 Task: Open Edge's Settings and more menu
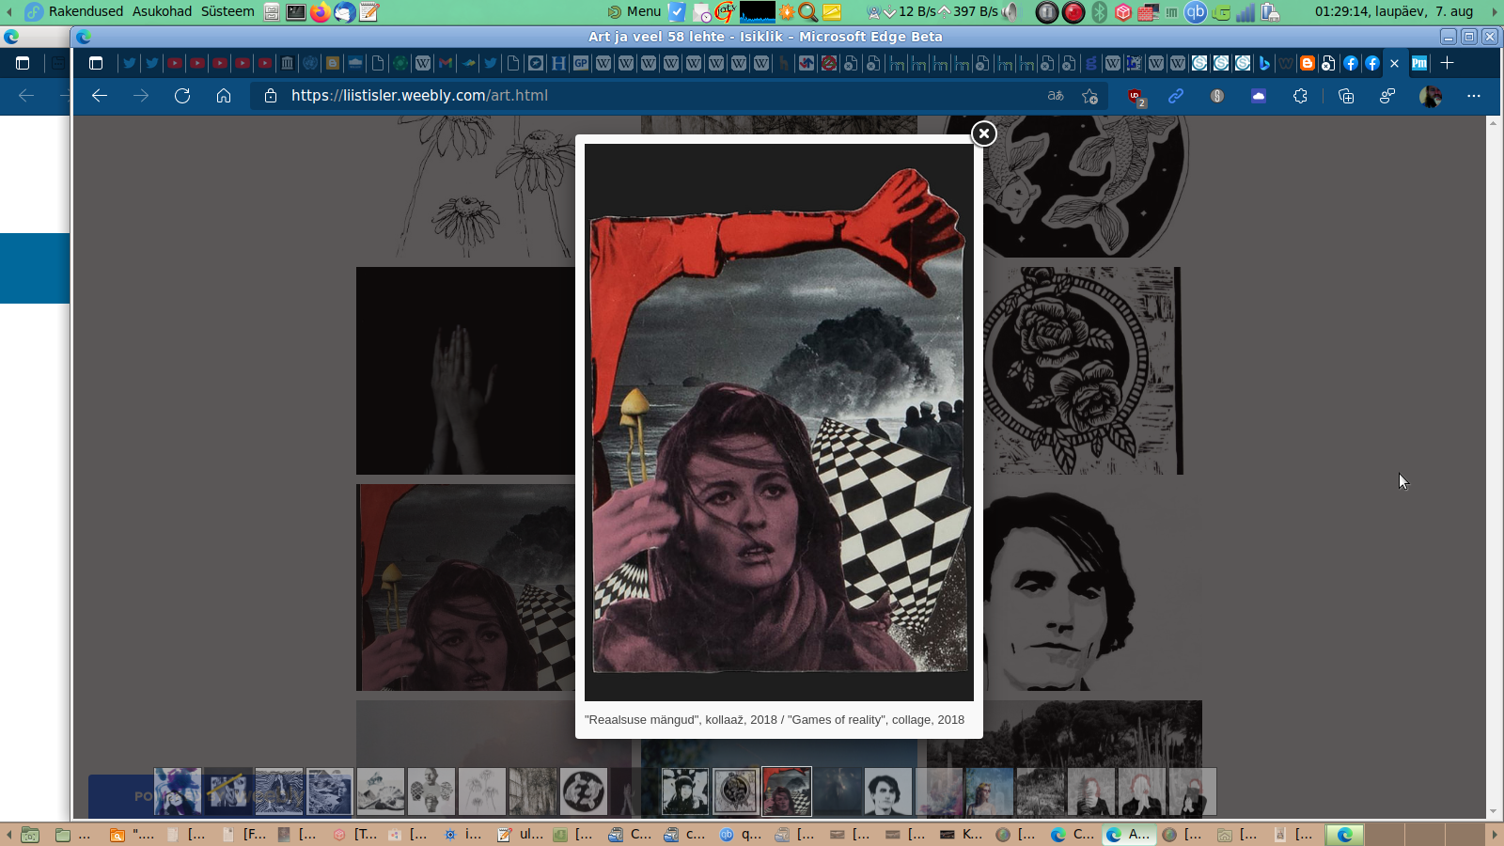click(1474, 96)
